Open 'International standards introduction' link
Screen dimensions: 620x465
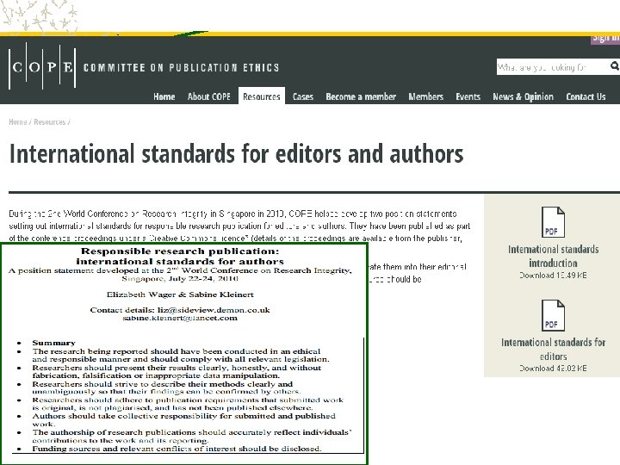(x=553, y=257)
